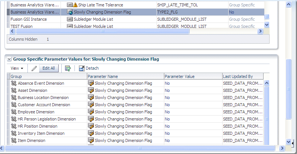Screen dimensions: 297x154
Task: Click the Inventory Item Dimension group icon
Action: (14, 133)
